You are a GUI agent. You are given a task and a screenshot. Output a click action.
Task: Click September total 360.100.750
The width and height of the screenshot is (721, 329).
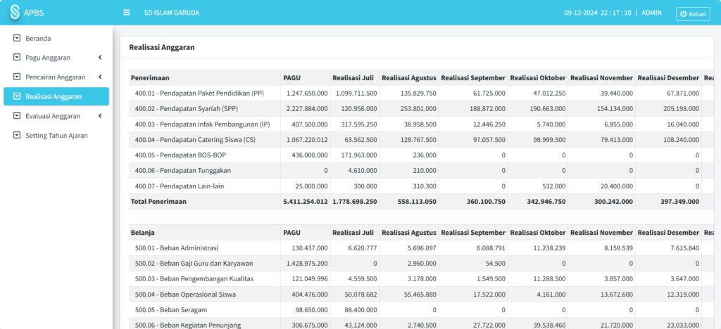(x=486, y=202)
